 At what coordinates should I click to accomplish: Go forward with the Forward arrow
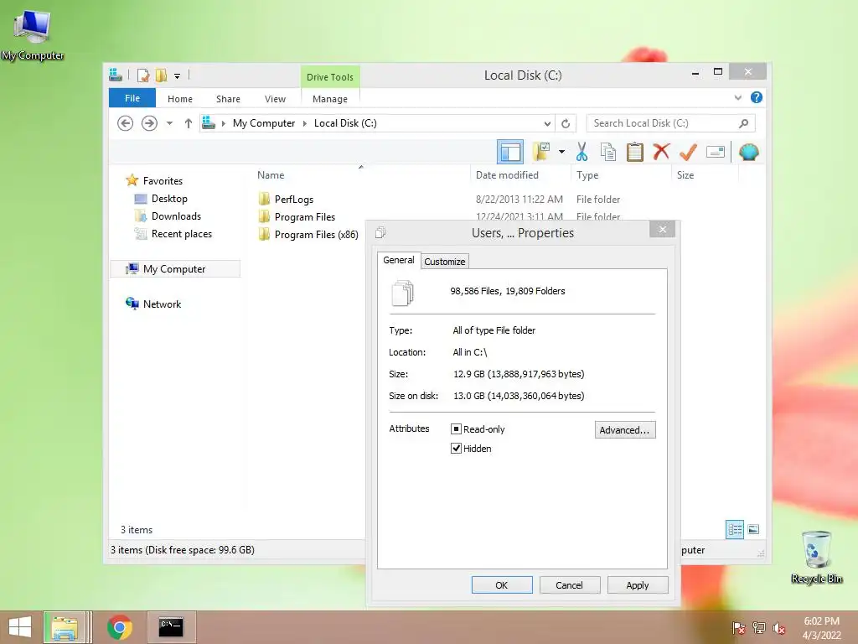149,123
